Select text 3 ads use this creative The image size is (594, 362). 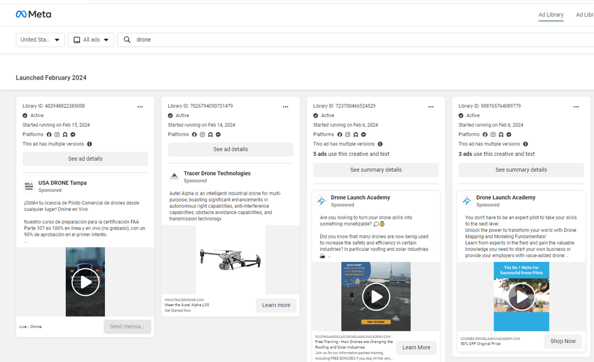(x=496, y=154)
